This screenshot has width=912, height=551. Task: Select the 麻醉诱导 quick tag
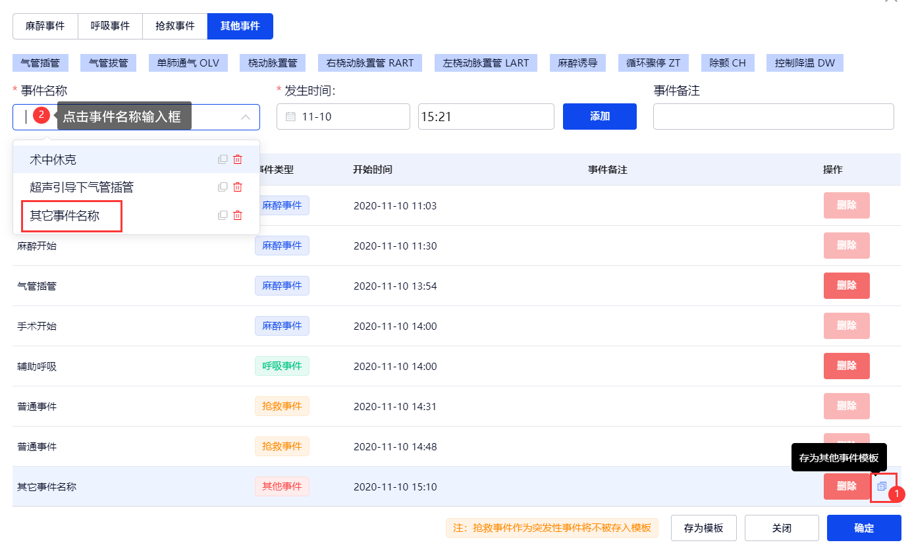click(577, 63)
